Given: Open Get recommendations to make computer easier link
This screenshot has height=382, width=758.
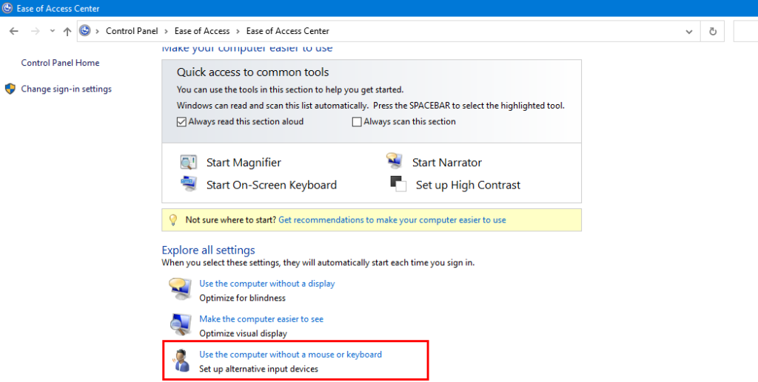Looking at the screenshot, I should [x=392, y=220].
